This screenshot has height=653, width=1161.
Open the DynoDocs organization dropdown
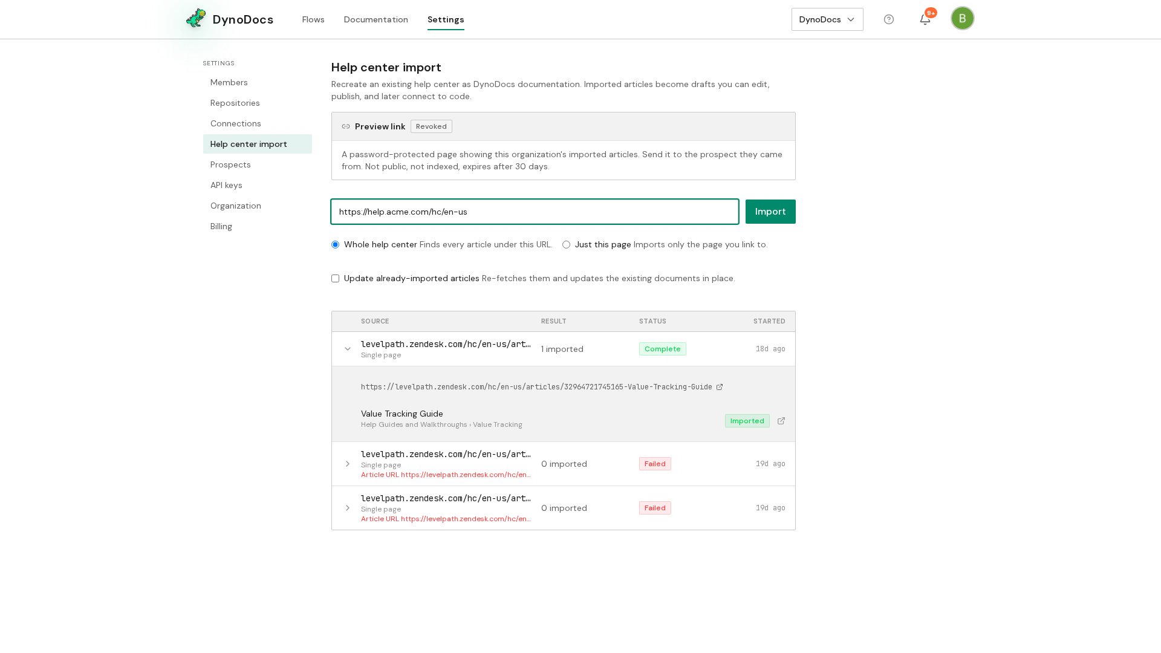[827, 19]
